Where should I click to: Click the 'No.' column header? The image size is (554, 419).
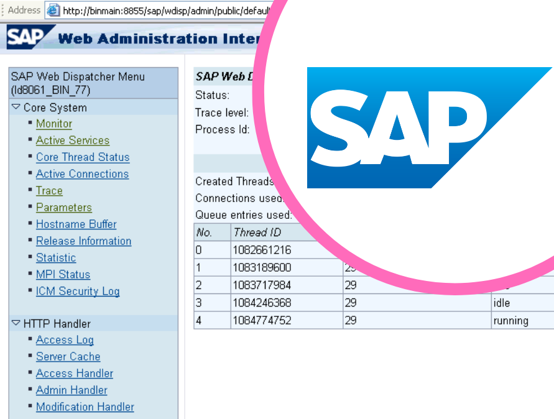(x=204, y=233)
